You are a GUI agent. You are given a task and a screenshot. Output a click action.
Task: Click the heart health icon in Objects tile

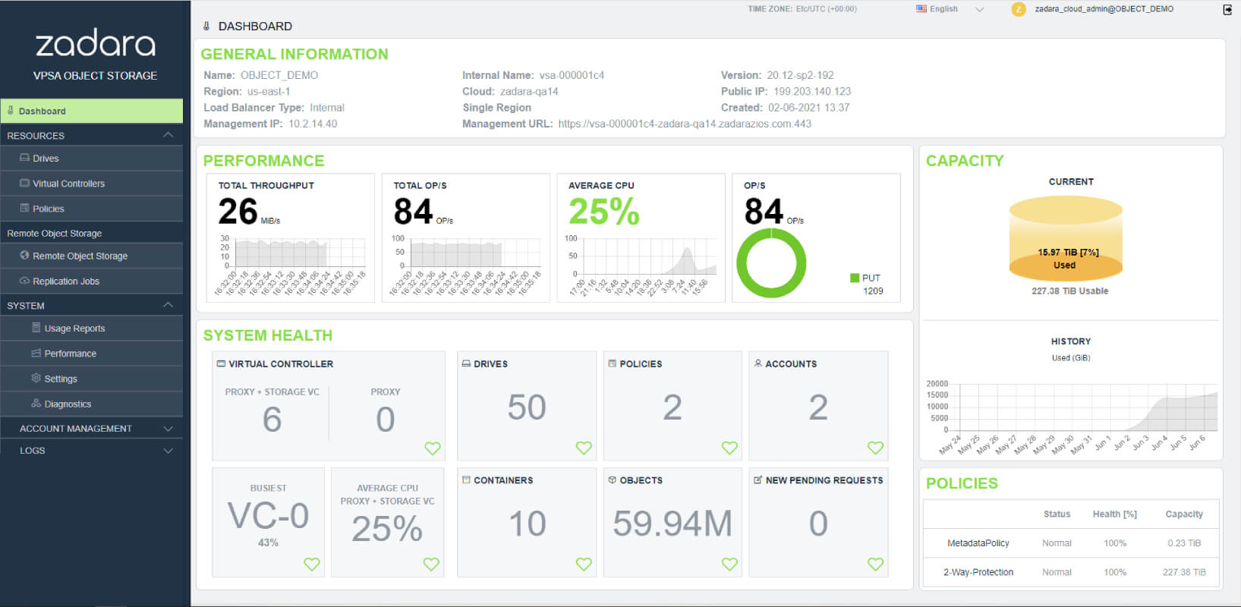pos(729,564)
